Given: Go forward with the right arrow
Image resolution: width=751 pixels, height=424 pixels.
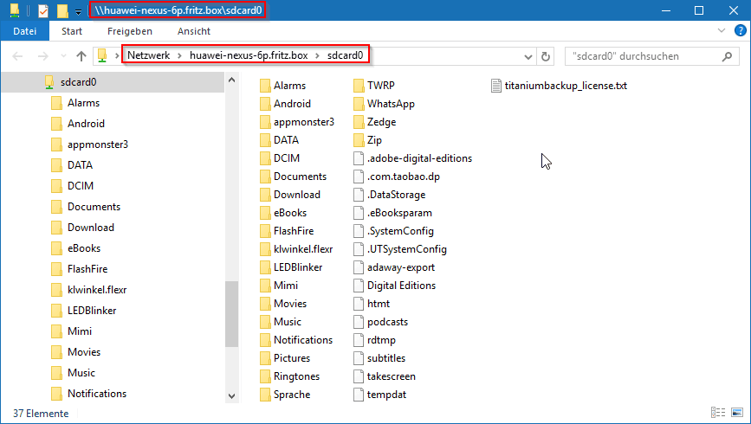Looking at the screenshot, I should pos(42,56).
